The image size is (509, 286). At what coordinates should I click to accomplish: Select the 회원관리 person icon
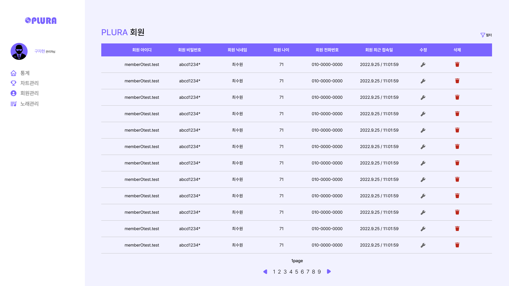coord(14,93)
